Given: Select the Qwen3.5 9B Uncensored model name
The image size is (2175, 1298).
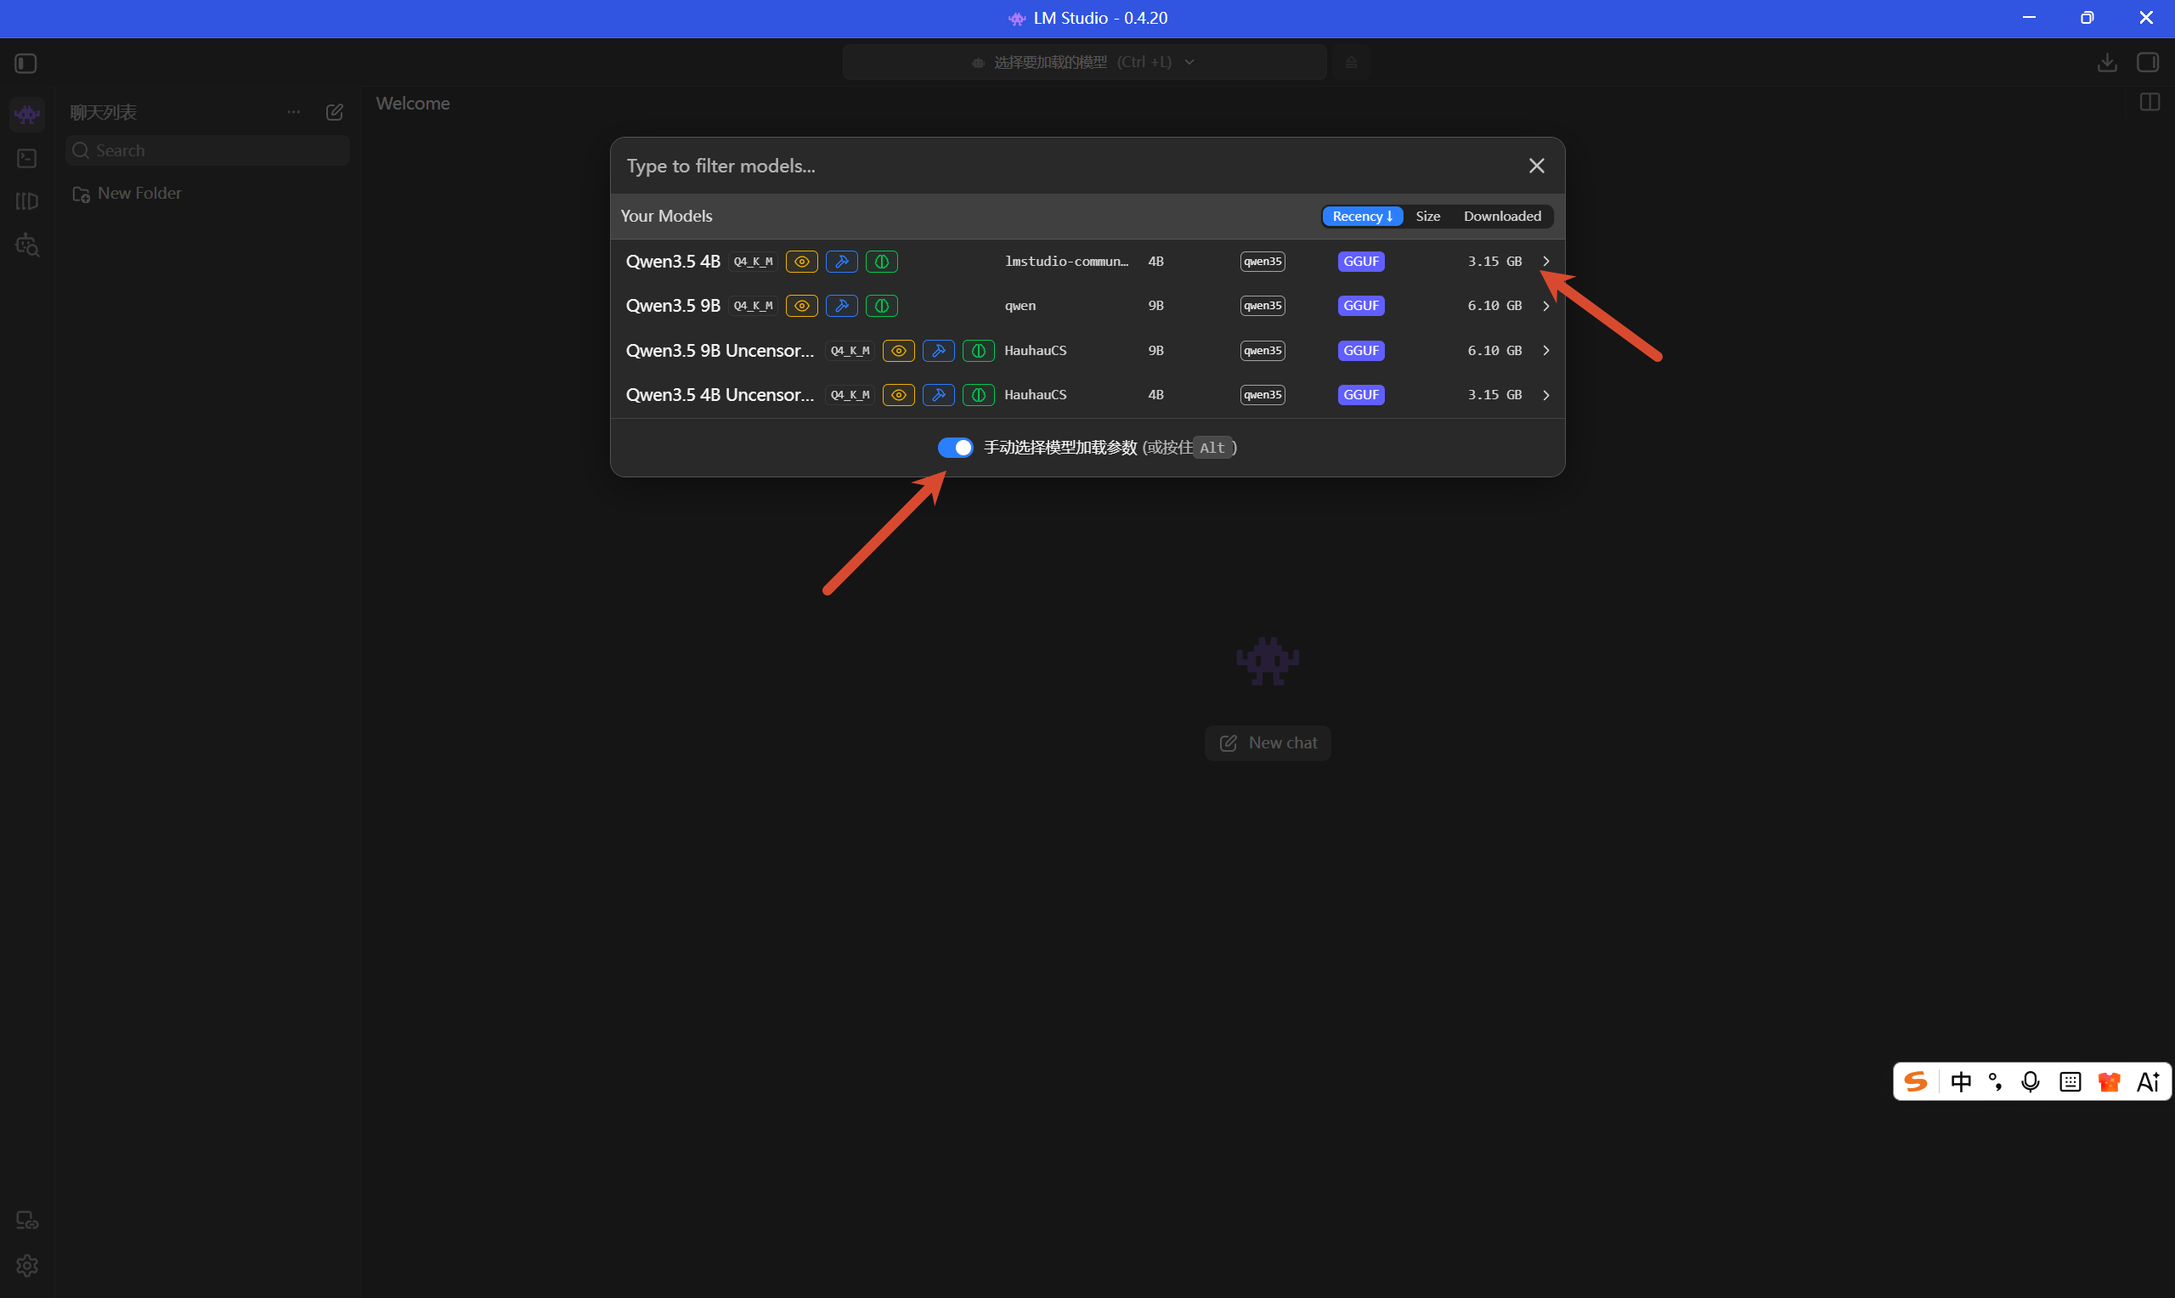Looking at the screenshot, I should (720, 351).
